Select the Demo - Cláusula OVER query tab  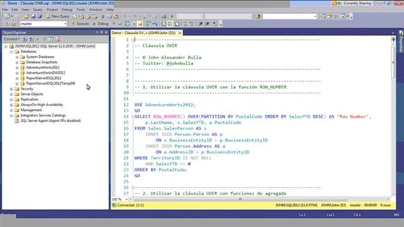click(143, 33)
